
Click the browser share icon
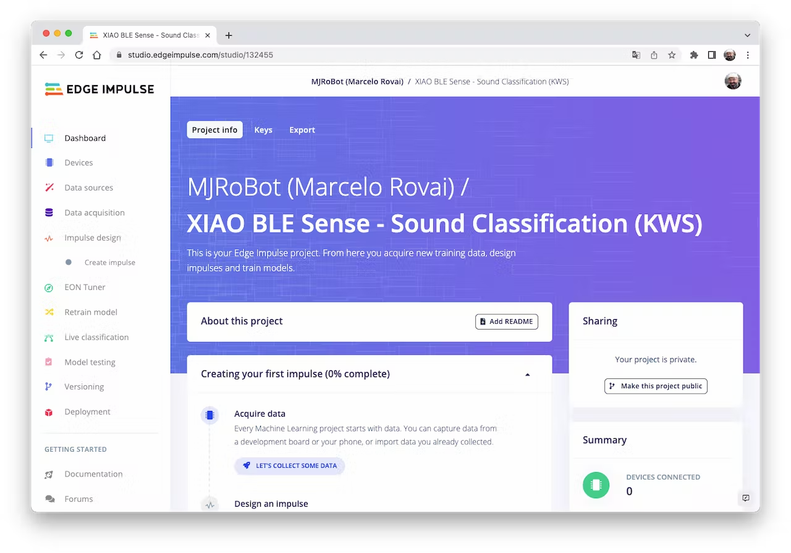pyautogui.click(x=654, y=55)
